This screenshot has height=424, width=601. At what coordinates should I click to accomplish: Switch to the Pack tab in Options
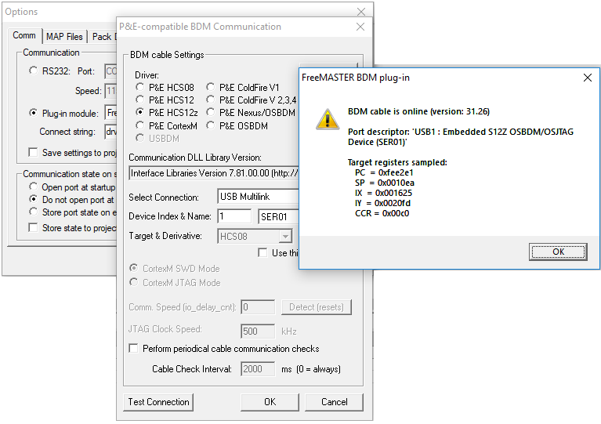(103, 37)
